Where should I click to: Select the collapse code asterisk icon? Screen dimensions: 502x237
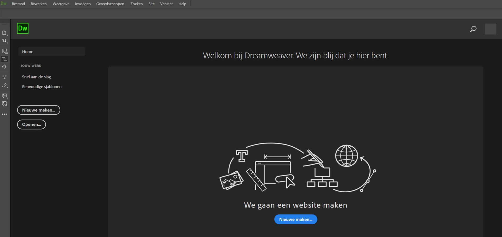pyautogui.click(x=4, y=77)
